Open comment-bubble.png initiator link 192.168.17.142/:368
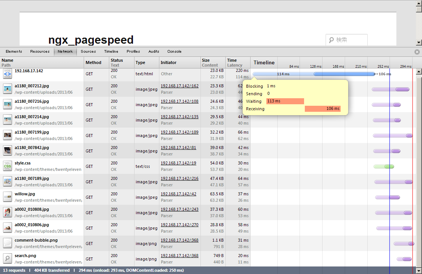The height and width of the screenshot is (274, 422). tap(179, 240)
